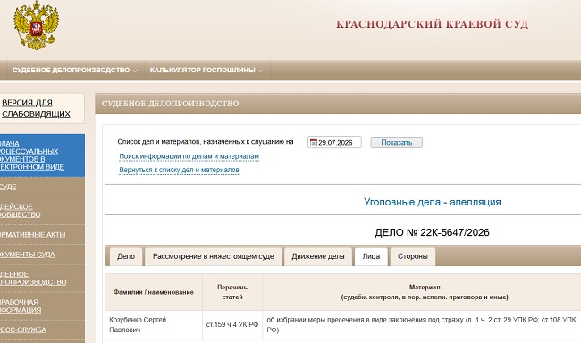The image size is (581, 343).
Task: Click Вернуться к списку дел и материалов
Action: point(179,170)
